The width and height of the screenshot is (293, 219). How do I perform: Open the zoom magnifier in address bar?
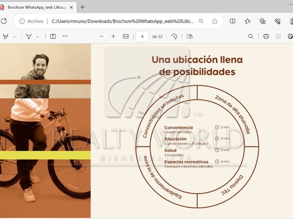point(201,21)
